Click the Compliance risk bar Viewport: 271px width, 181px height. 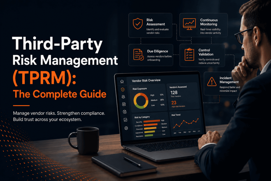click(x=151, y=125)
